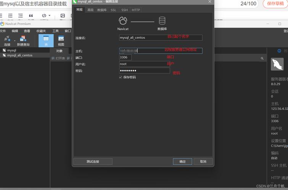Click the 3306 port value in the info panel
Screen dimensions: 288x190
click(x=275, y=121)
